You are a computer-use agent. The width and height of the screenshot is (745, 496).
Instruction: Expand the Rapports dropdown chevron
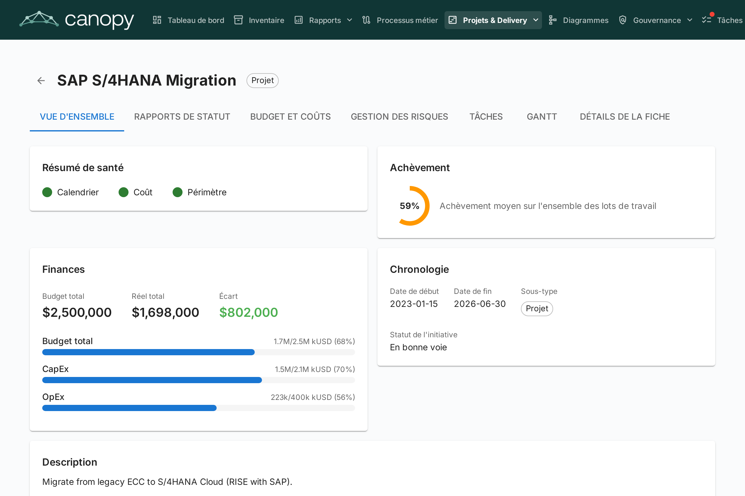coord(350,20)
